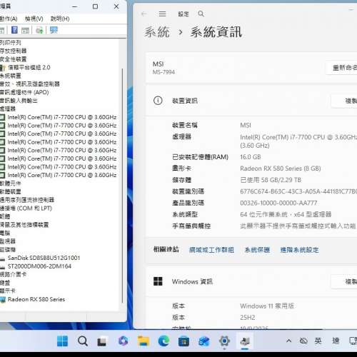Select the 安全性裝置 category

coord(13,59)
